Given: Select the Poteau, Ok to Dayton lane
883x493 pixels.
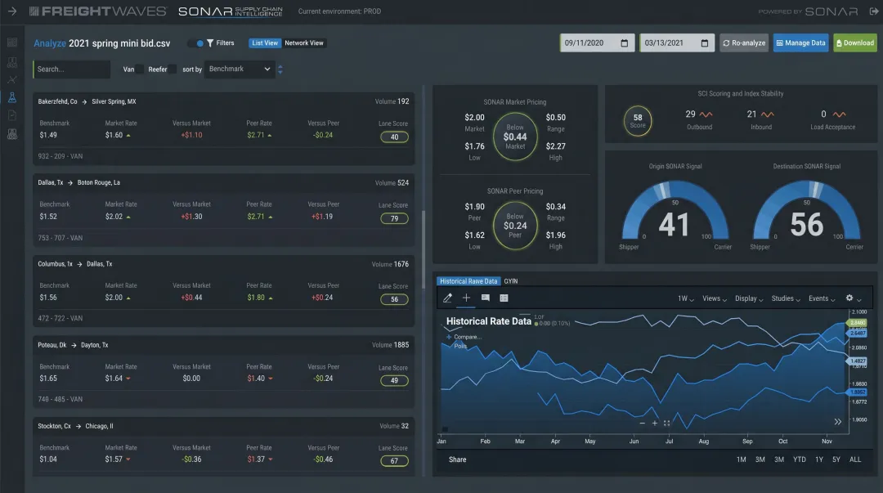Looking at the screenshot, I should pos(223,372).
